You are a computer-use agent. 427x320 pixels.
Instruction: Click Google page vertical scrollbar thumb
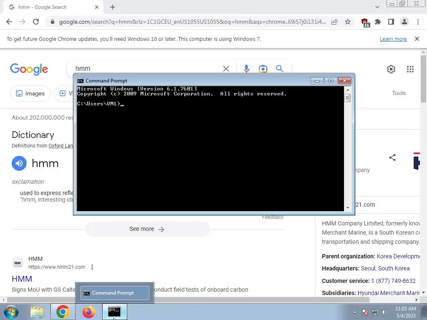click(x=423, y=79)
